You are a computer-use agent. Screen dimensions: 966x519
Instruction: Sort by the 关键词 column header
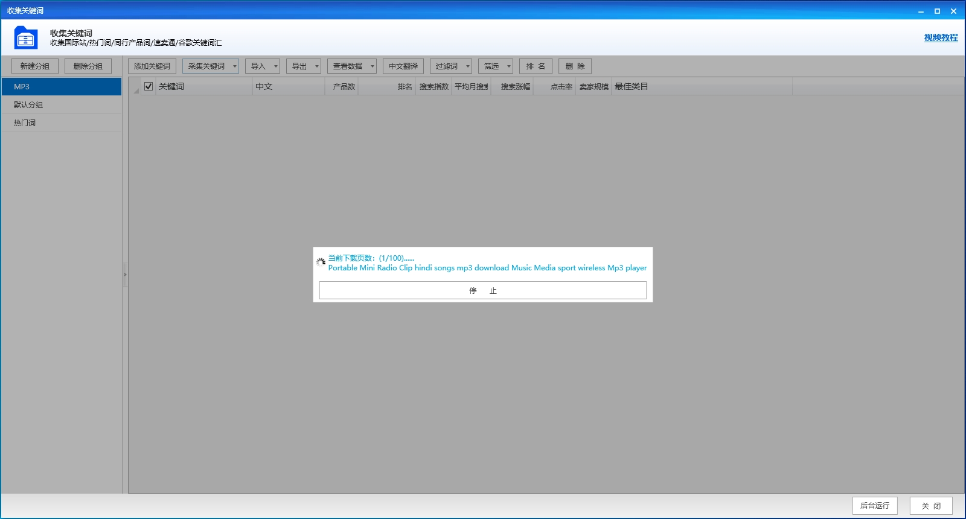[204, 86]
